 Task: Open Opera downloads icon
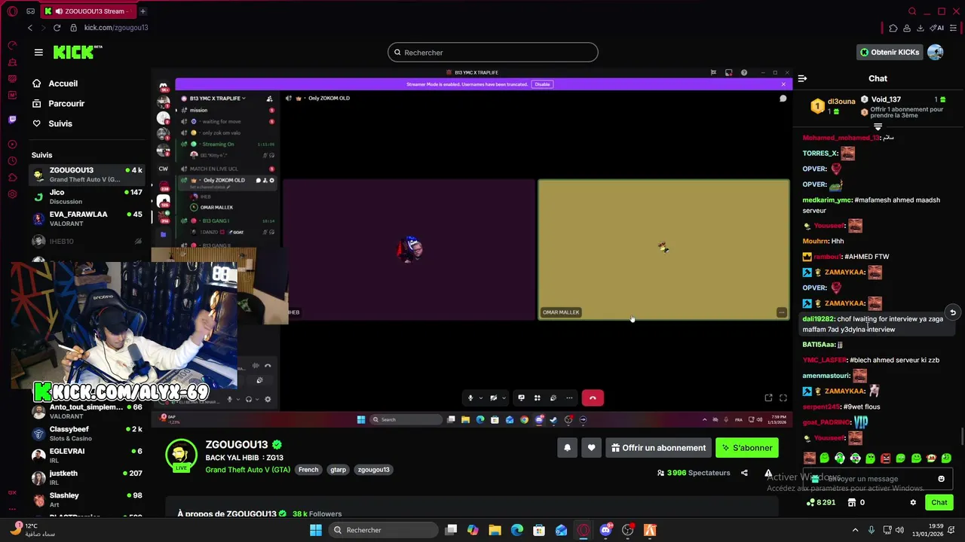pyautogui.click(x=921, y=28)
